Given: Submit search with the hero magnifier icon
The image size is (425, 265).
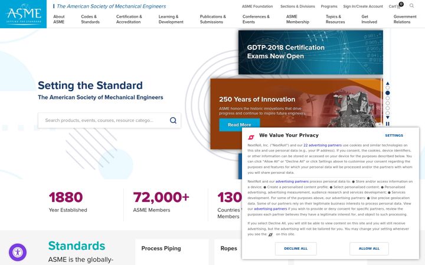Looking at the screenshot, I should (x=173, y=120).
